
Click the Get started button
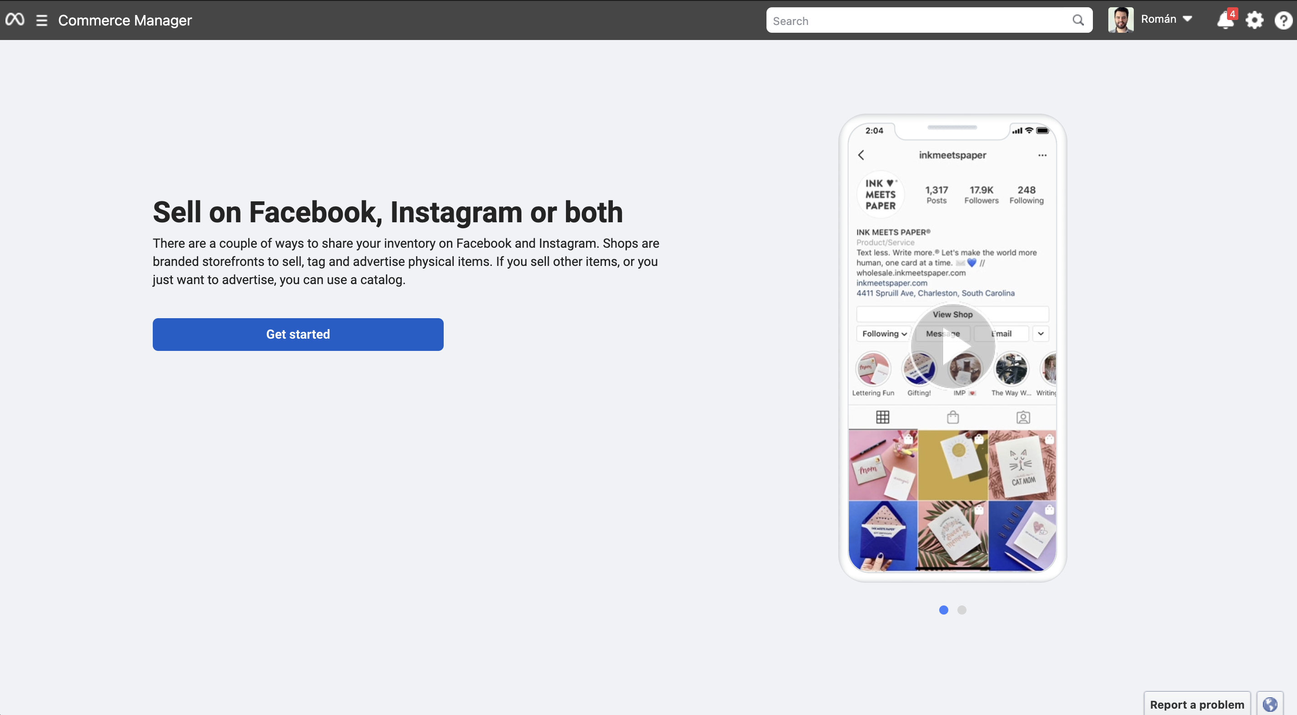click(x=298, y=334)
